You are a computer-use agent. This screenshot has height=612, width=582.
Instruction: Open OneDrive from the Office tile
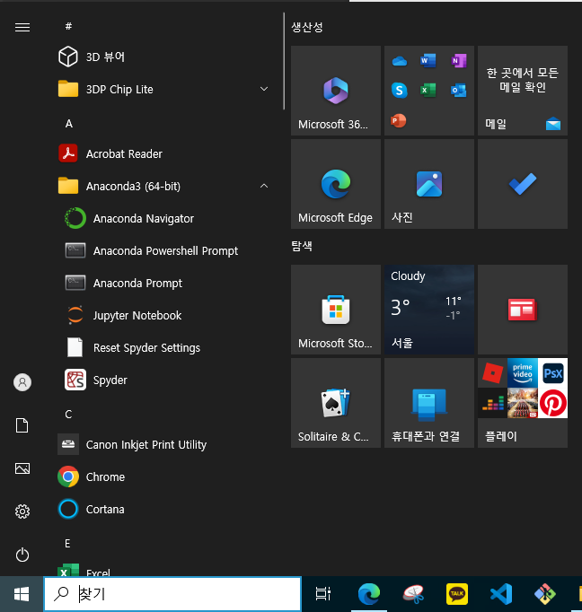pyautogui.click(x=399, y=61)
